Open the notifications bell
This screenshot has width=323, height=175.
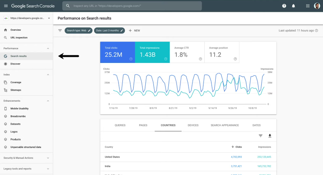(294, 6)
